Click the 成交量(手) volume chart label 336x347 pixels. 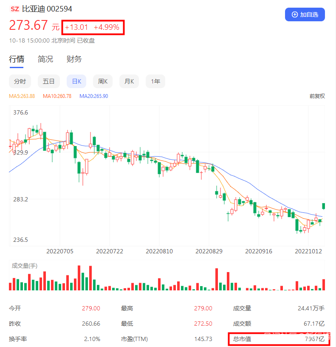point(25,266)
